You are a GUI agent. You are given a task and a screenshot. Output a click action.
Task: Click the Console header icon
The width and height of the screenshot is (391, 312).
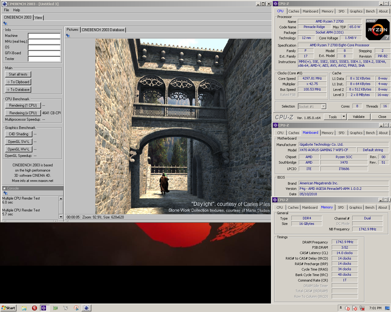coord(4,188)
